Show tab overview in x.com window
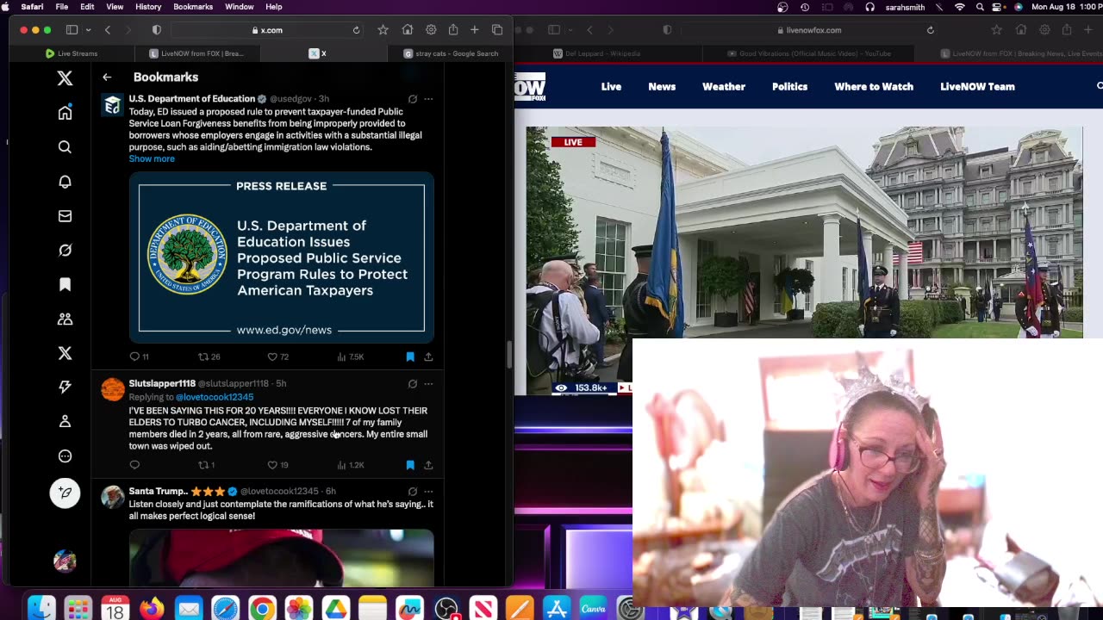Viewport: 1103px width, 620px height. coord(497,30)
